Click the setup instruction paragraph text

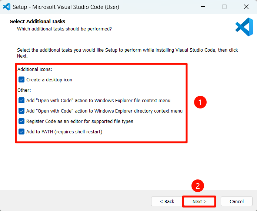(x=126, y=50)
